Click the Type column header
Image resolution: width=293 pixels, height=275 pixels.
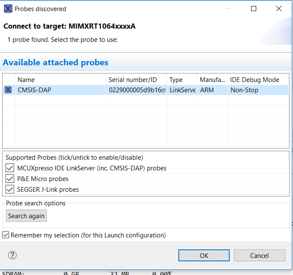pyautogui.click(x=182, y=80)
